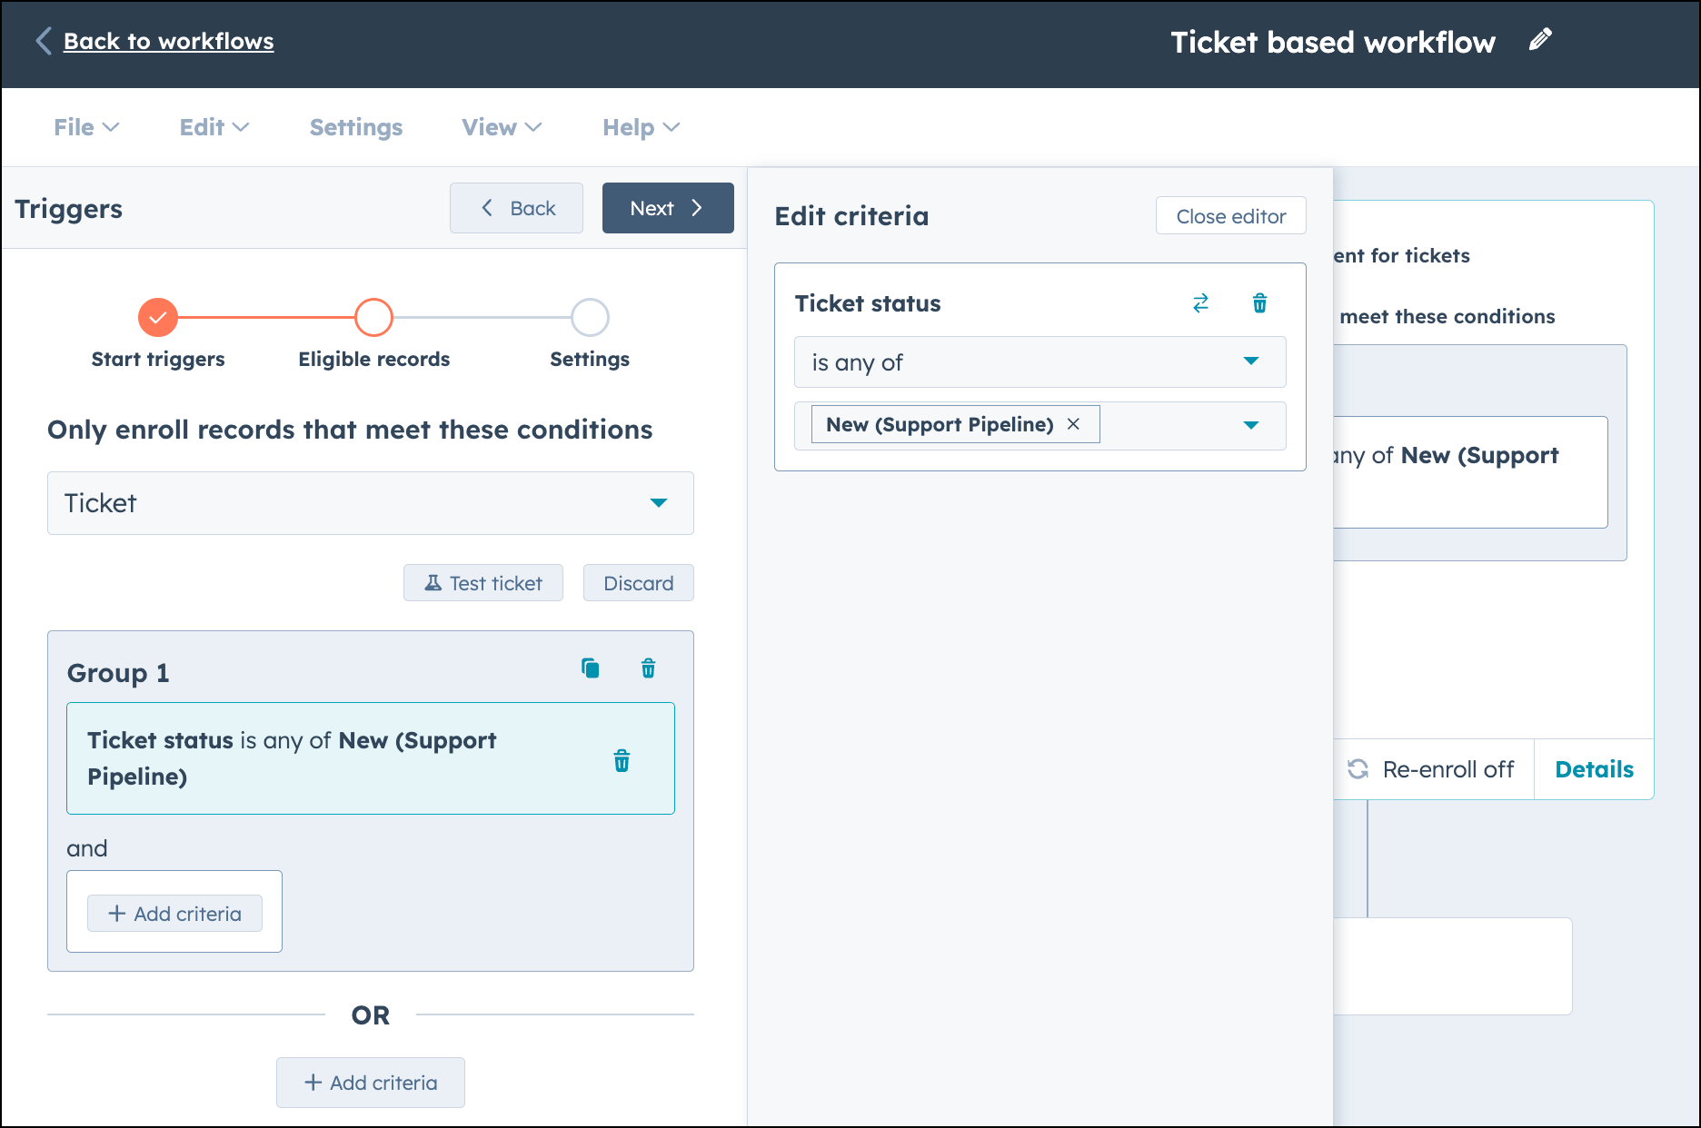Delete Group 1 with its trash icon
Image resolution: width=1701 pixels, height=1128 pixels.
[x=648, y=668]
